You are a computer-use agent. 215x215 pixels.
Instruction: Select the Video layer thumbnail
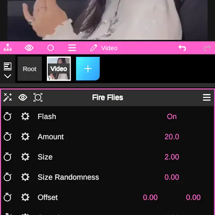point(59,69)
